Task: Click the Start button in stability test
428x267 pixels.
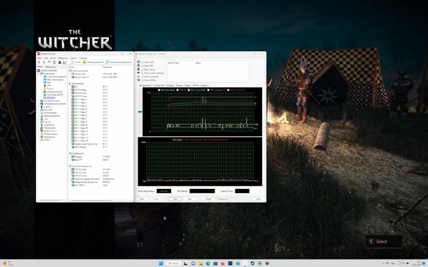Action: pos(142,199)
